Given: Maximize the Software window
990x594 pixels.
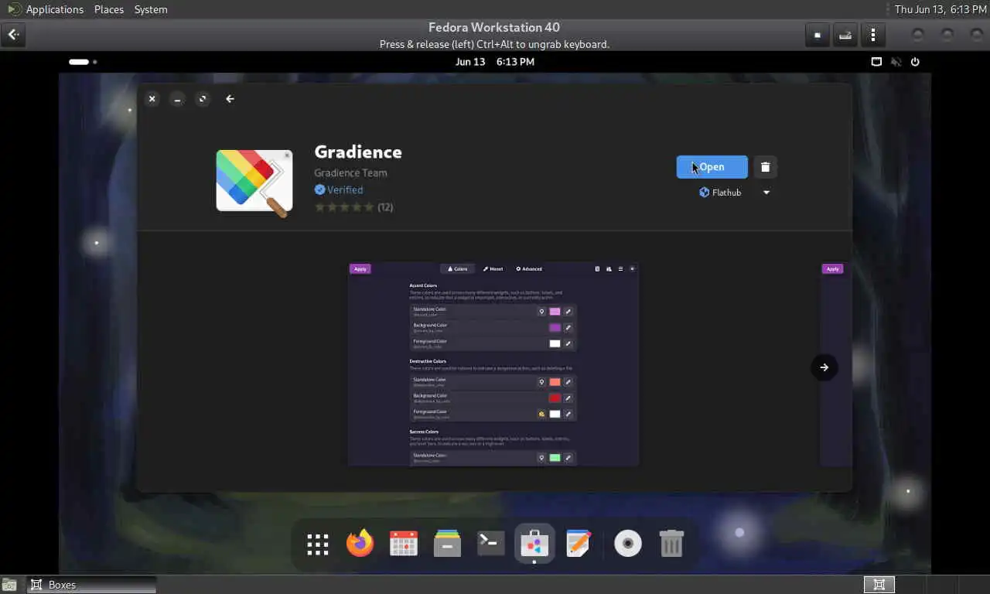Looking at the screenshot, I should click(x=203, y=99).
